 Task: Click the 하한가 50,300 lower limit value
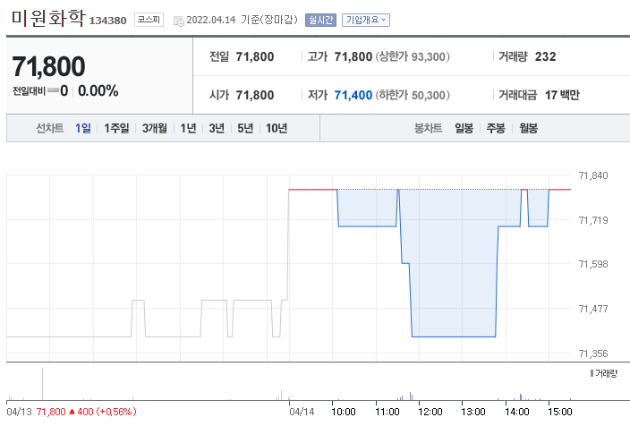[x=413, y=95]
